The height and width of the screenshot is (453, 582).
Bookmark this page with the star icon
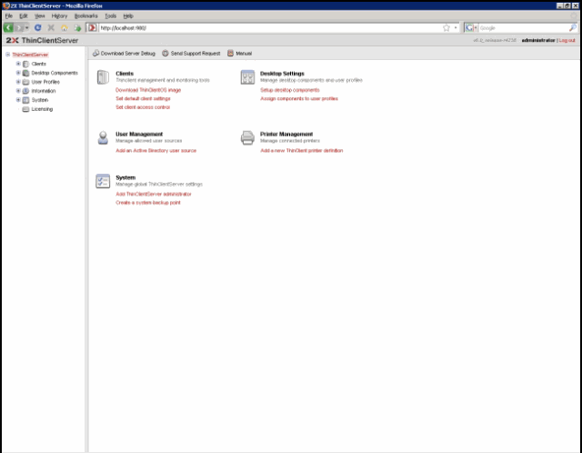click(447, 28)
